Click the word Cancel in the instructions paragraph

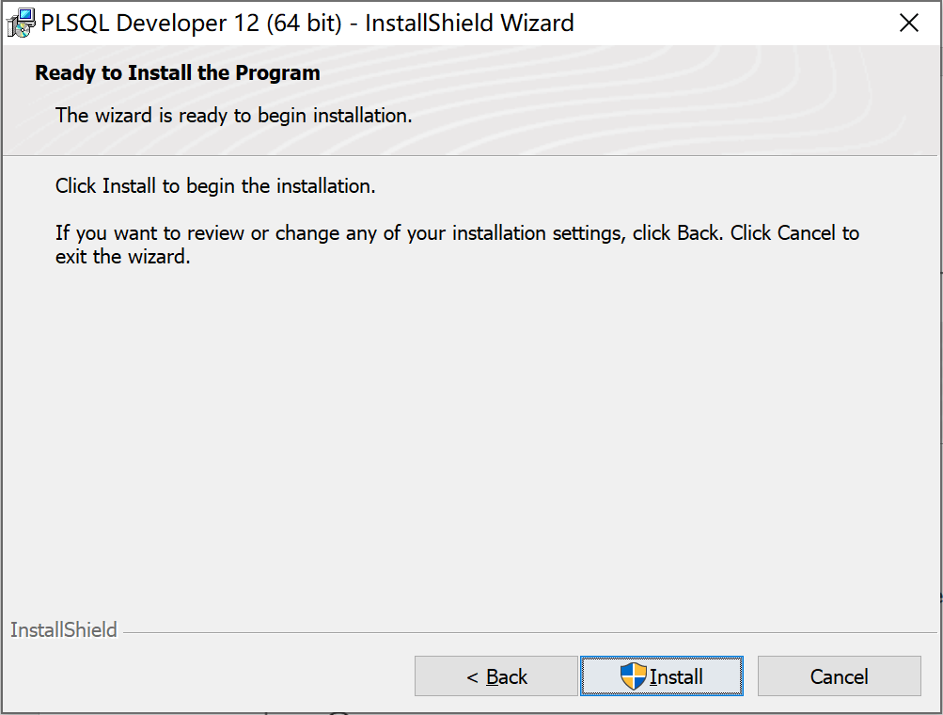[x=806, y=233]
